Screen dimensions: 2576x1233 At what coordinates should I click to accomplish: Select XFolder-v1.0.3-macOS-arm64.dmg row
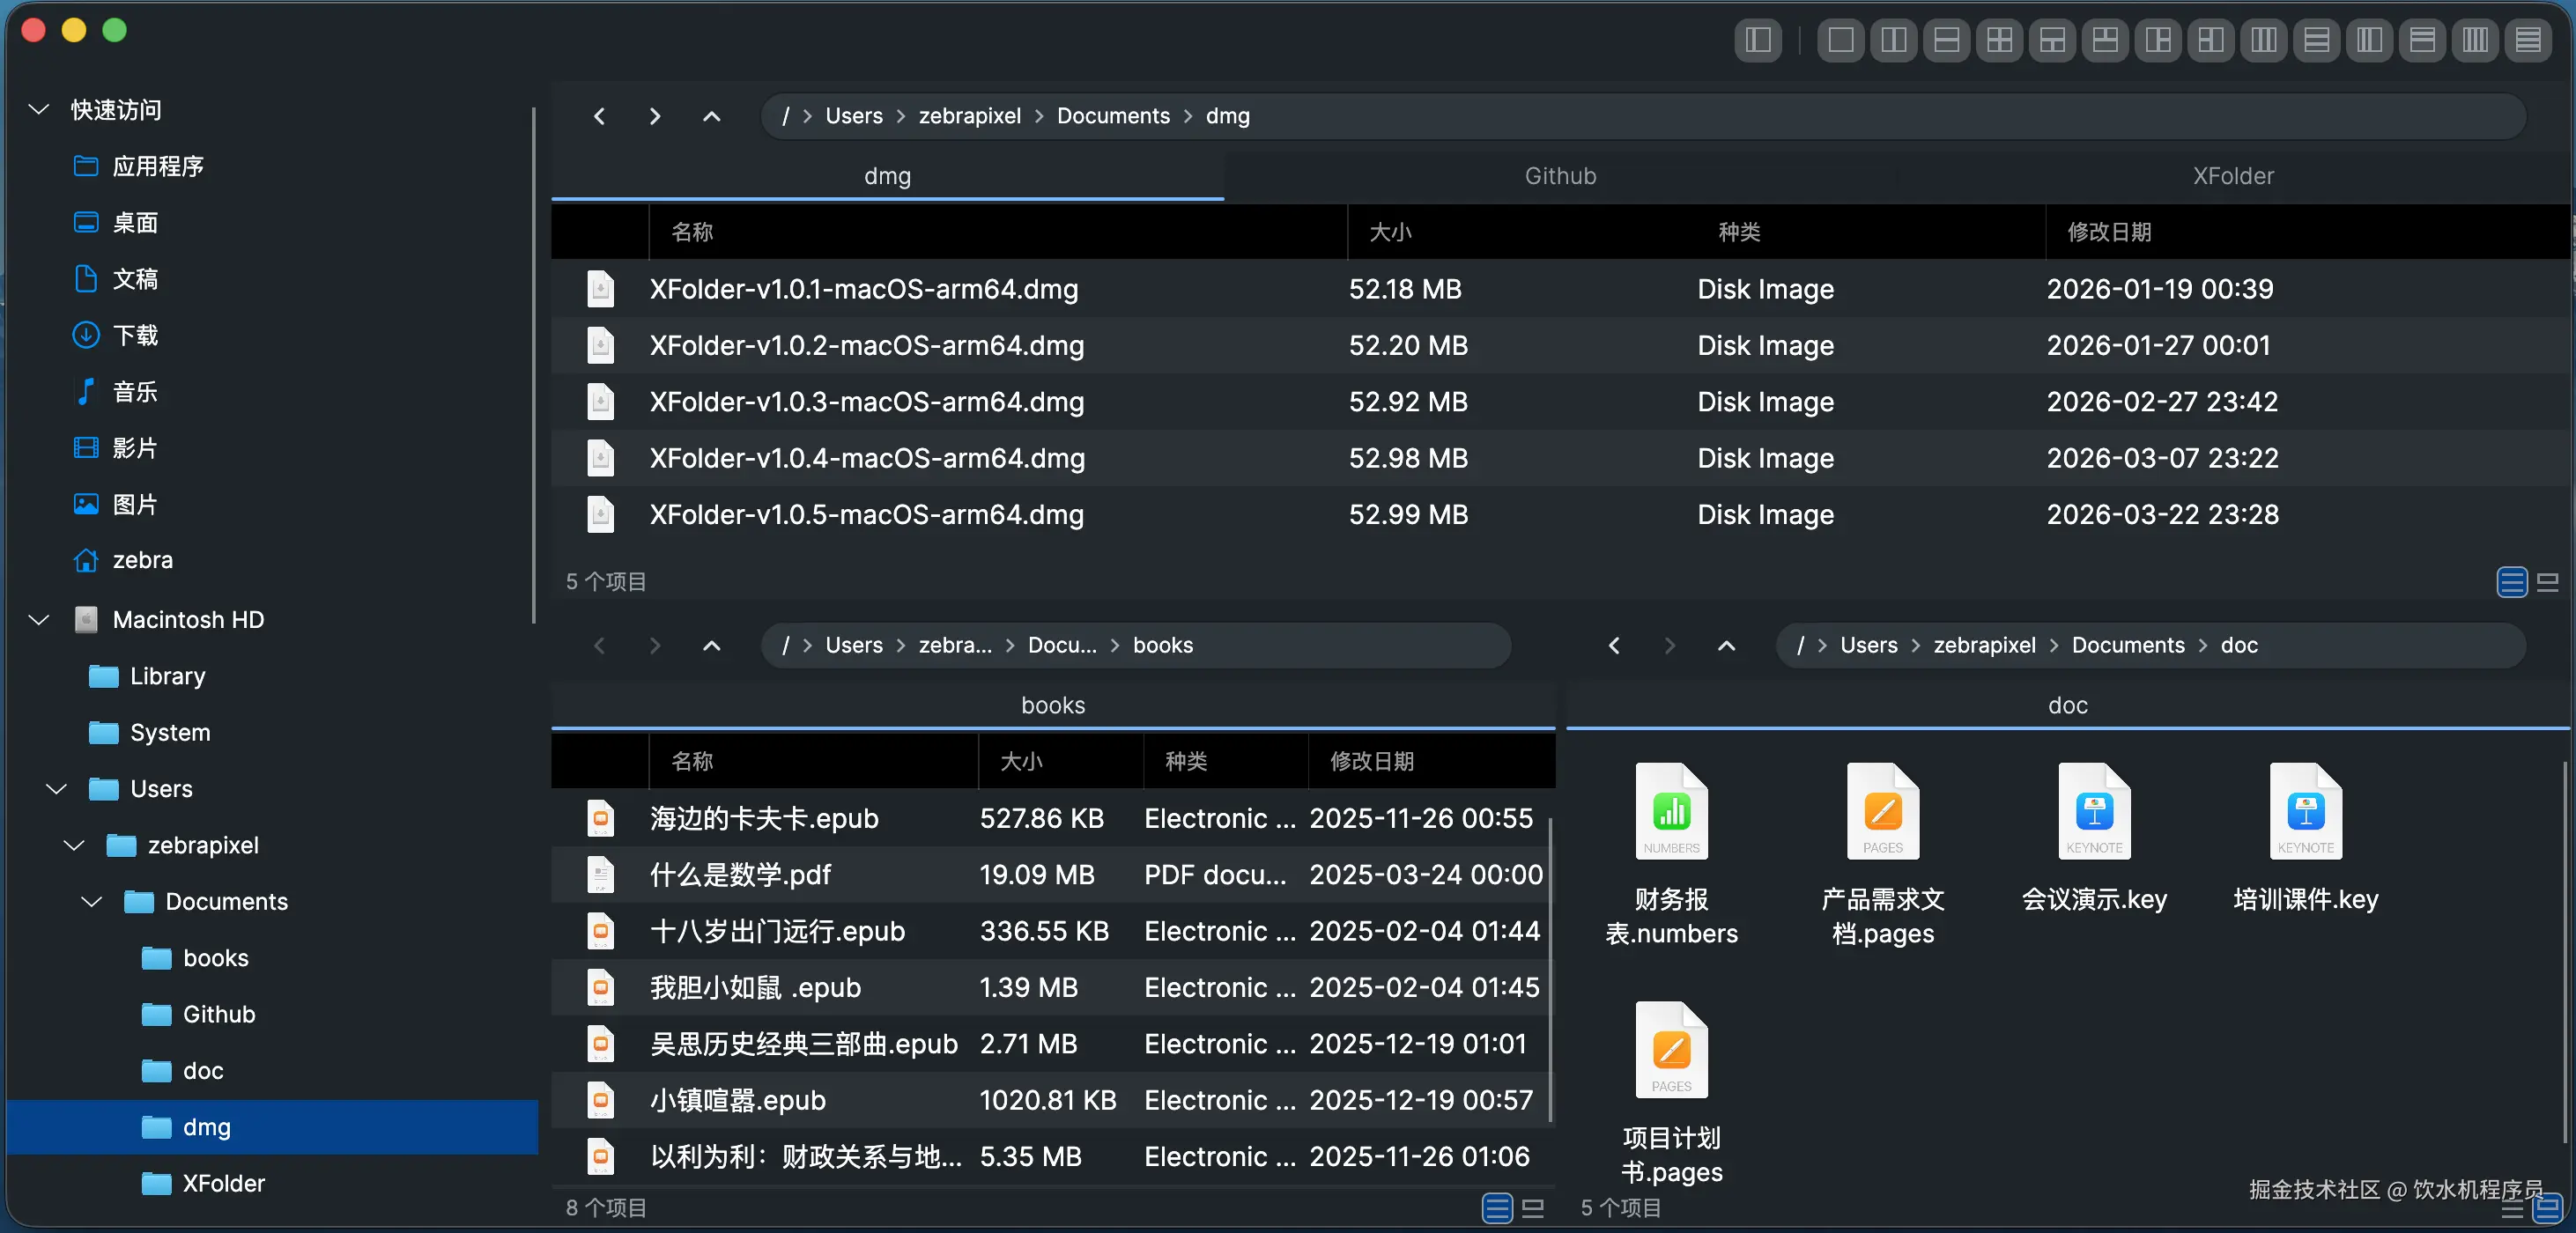click(1560, 402)
